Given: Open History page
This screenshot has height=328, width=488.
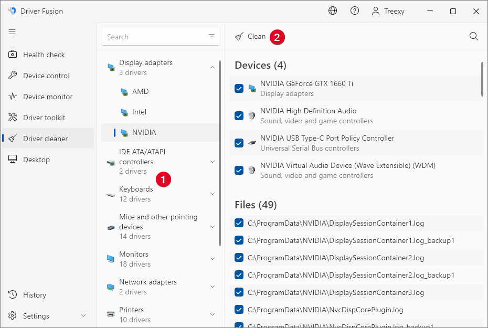Looking at the screenshot, I should [x=48, y=295].
